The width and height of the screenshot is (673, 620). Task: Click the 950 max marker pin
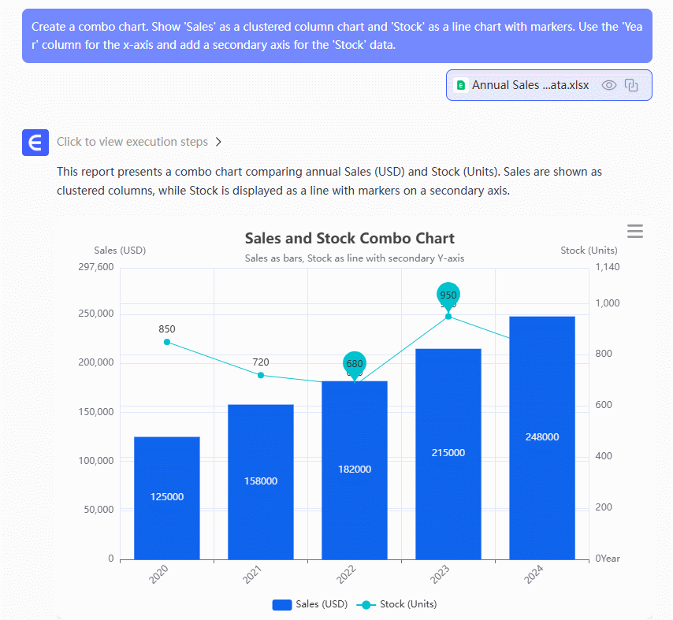(x=448, y=295)
